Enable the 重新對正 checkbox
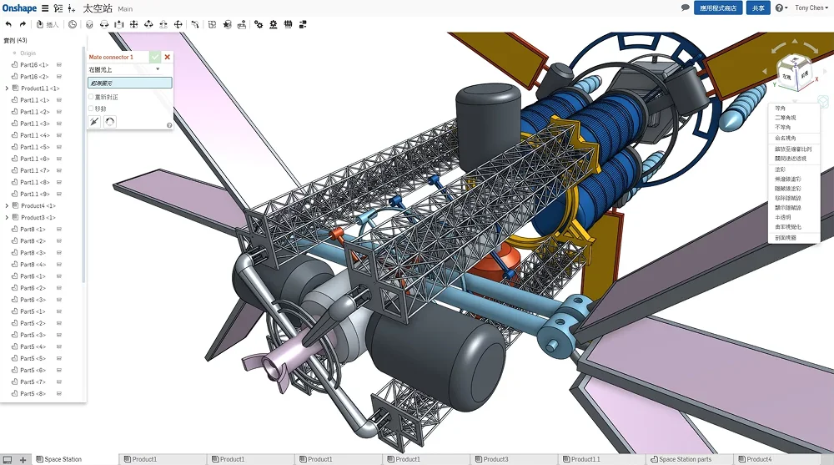This screenshot has height=465, width=834. click(91, 97)
